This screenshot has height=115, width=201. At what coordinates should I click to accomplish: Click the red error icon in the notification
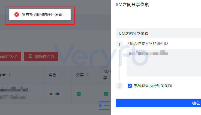(17, 14)
